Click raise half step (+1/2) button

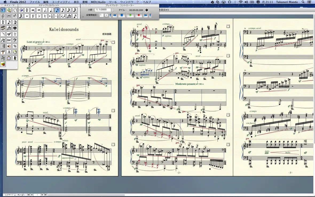[51, 16]
